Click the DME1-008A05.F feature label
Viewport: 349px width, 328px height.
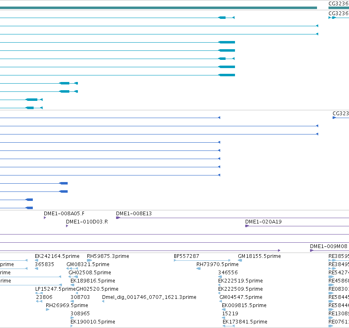pos(64,214)
